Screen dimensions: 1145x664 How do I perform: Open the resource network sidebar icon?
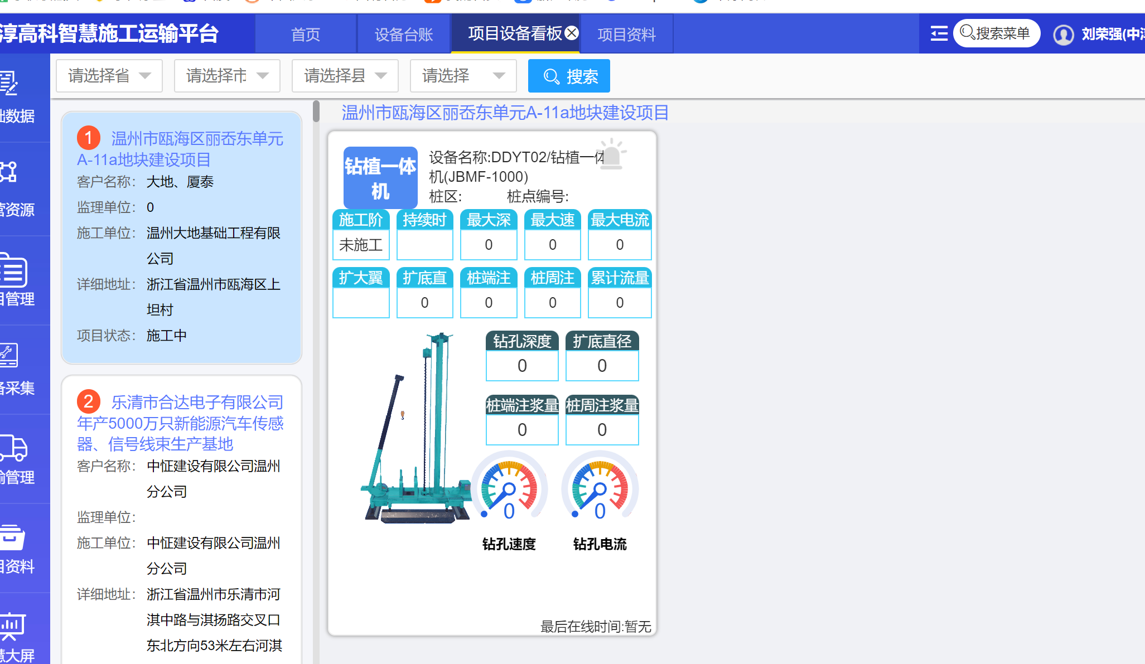(x=9, y=172)
